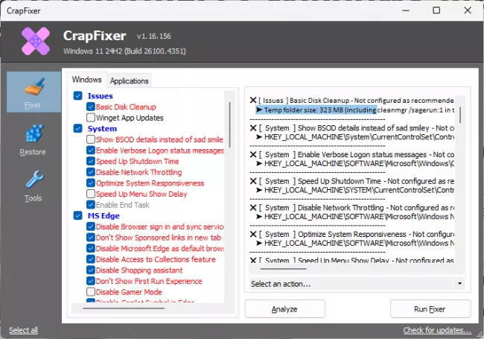Click the Check for updates link
Screen dimensions: 484x339
[x=437, y=330]
